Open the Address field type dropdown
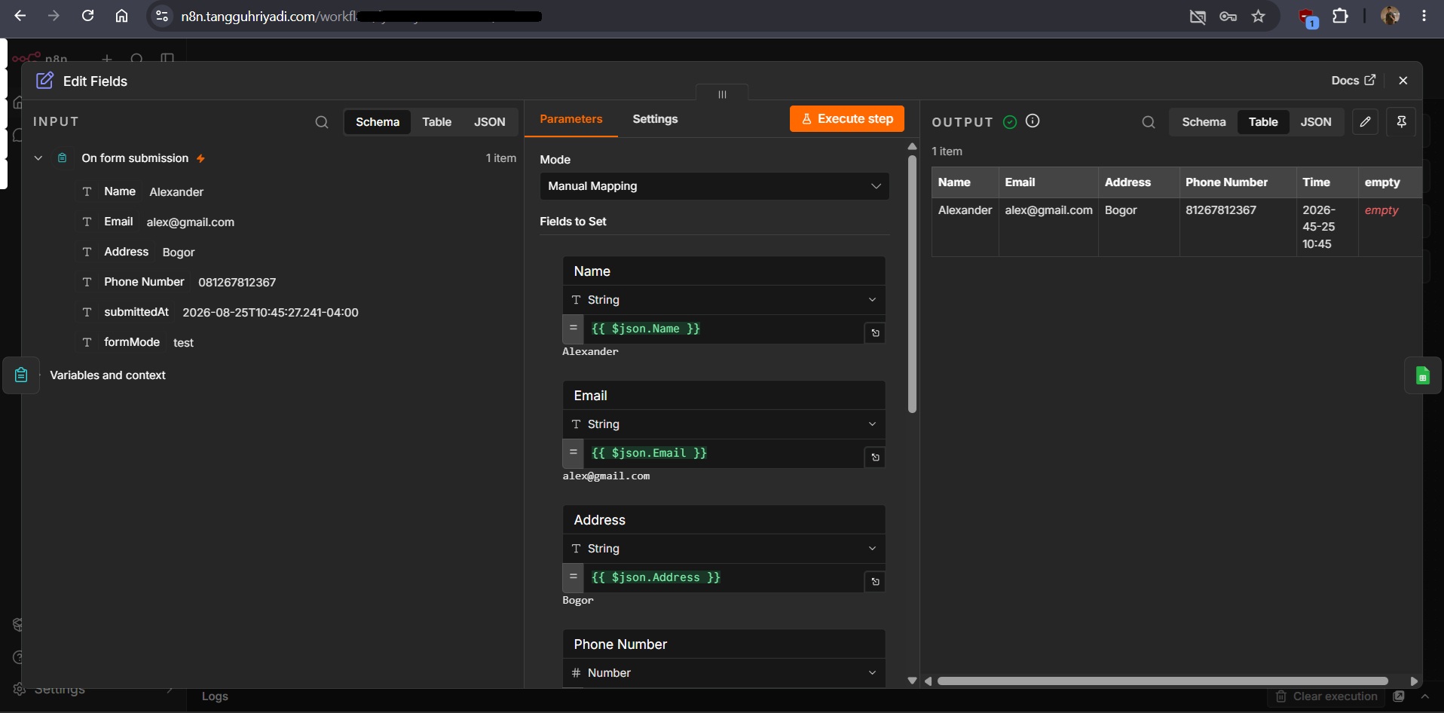The height and width of the screenshot is (713, 1444). [x=724, y=549]
